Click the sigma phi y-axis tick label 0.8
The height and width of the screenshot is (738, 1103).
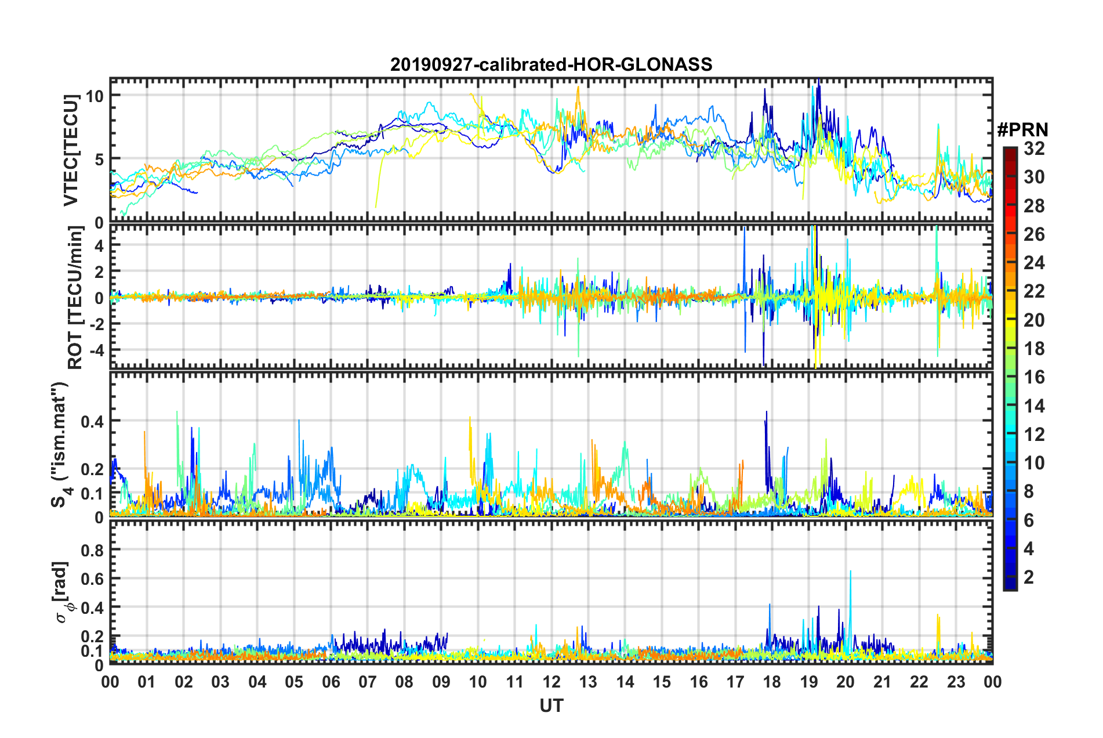pos(92,549)
